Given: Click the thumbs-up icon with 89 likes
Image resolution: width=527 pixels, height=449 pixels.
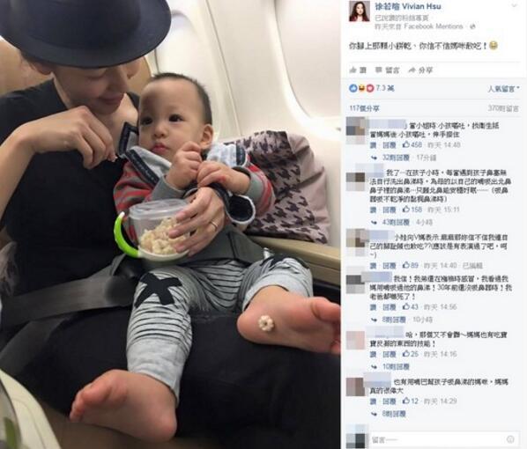Looking at the screenshot, I should tap(406, 265).
